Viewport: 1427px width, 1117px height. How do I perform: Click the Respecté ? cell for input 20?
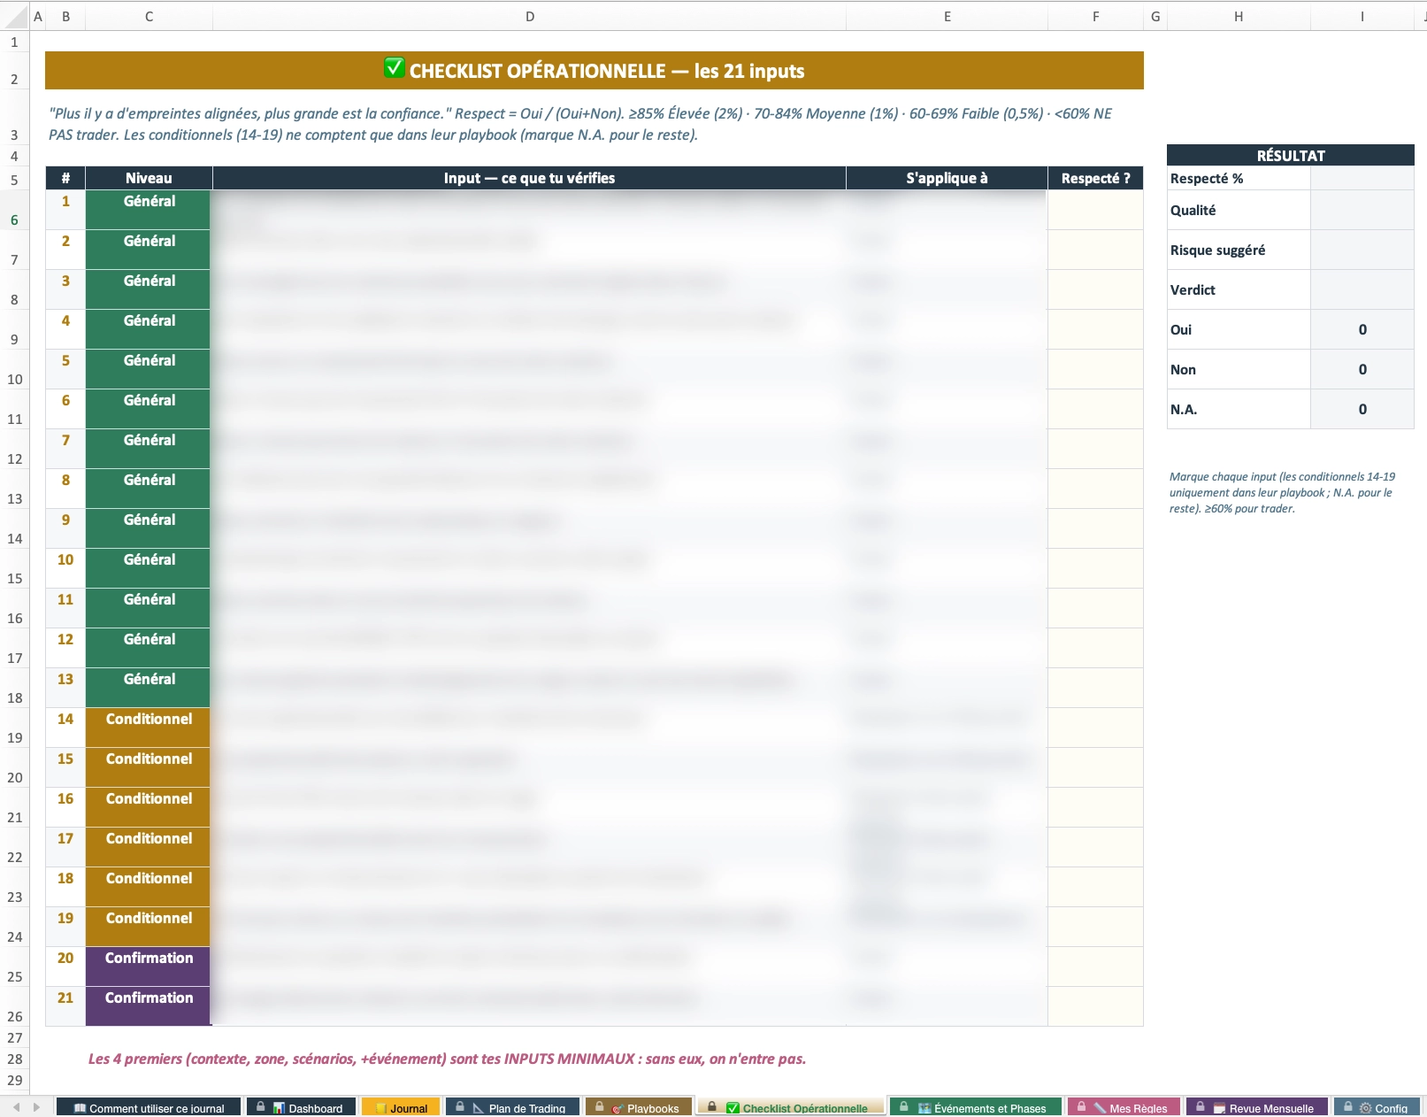point(1095,967)
